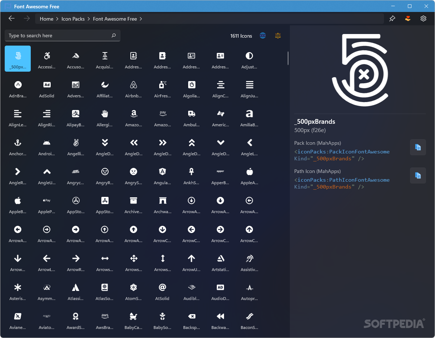Go to Home in breadcrumb
The width and height of the screenshot is (435, 338).
click(47, 19)
